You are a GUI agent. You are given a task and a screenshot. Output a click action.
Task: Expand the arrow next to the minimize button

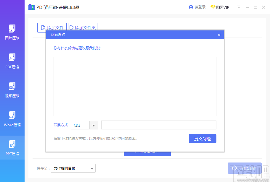(x=239, y=7)
